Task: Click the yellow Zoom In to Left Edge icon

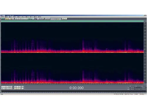Action: pyautogui.click(x=17, y=89)
